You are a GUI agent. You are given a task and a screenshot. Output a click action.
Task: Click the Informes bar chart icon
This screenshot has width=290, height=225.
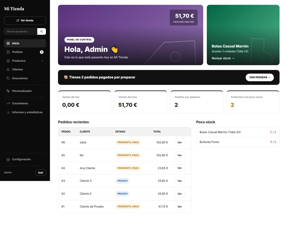pyautogui.click(x=8, y=112)
